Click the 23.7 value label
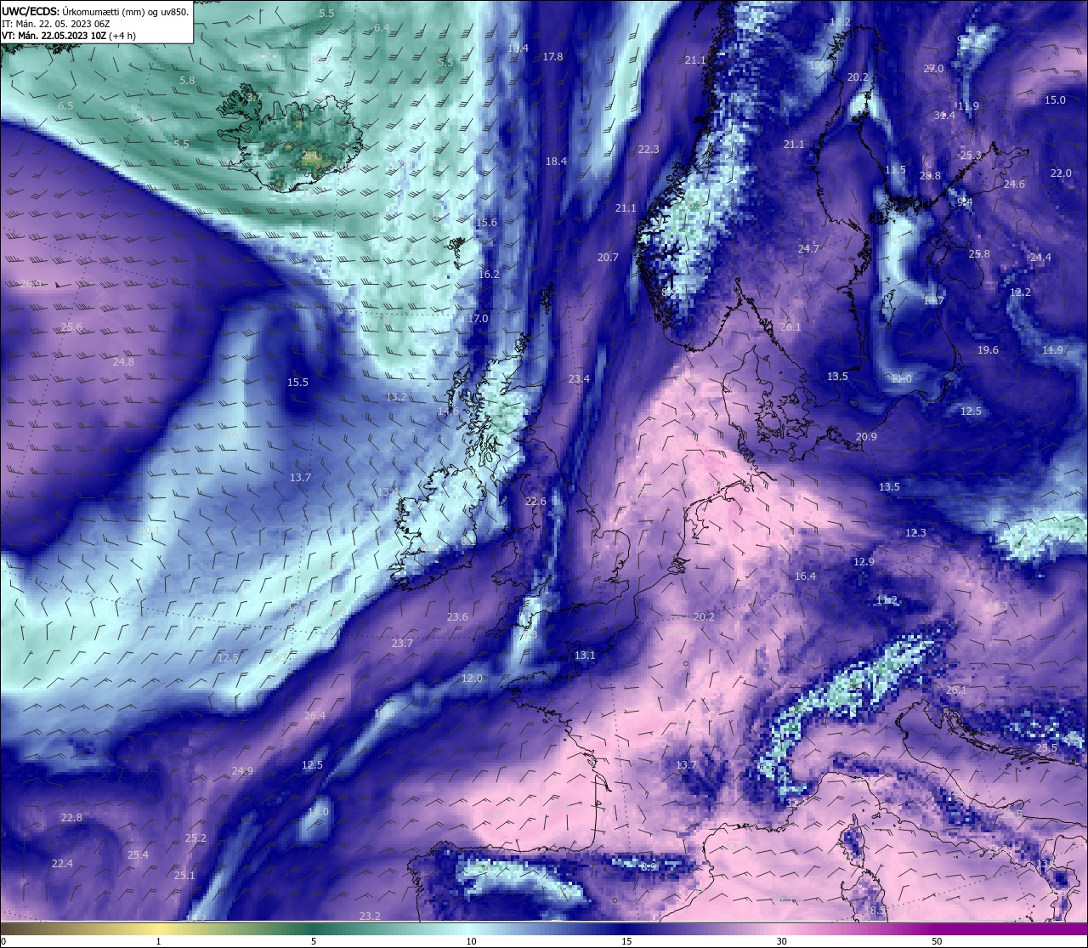Viewport: 1088px width, 948px height. click(x=402, y=644)
